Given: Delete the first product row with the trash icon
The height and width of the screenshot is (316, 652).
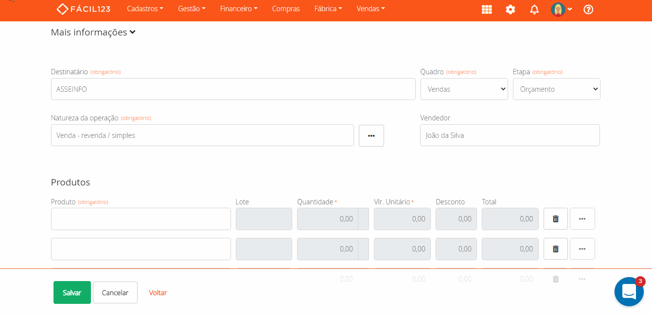Looking at the screenshot, I should (x=555, y=218).
